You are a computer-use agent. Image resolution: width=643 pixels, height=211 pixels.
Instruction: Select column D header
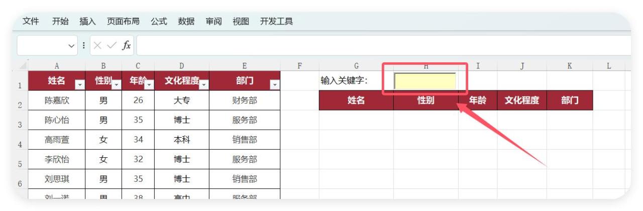coord(182,66)
